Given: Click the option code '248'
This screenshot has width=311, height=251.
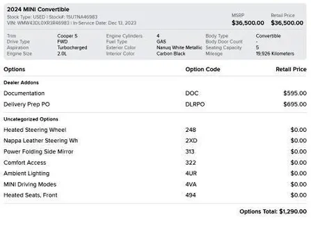Looking at the screenshot, I should 191,130.
